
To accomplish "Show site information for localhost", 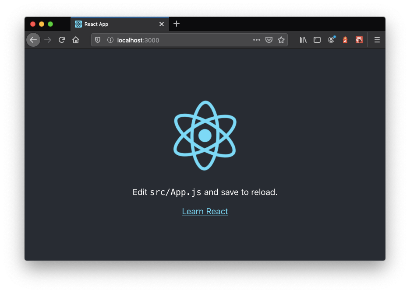I will pos(110,40).
